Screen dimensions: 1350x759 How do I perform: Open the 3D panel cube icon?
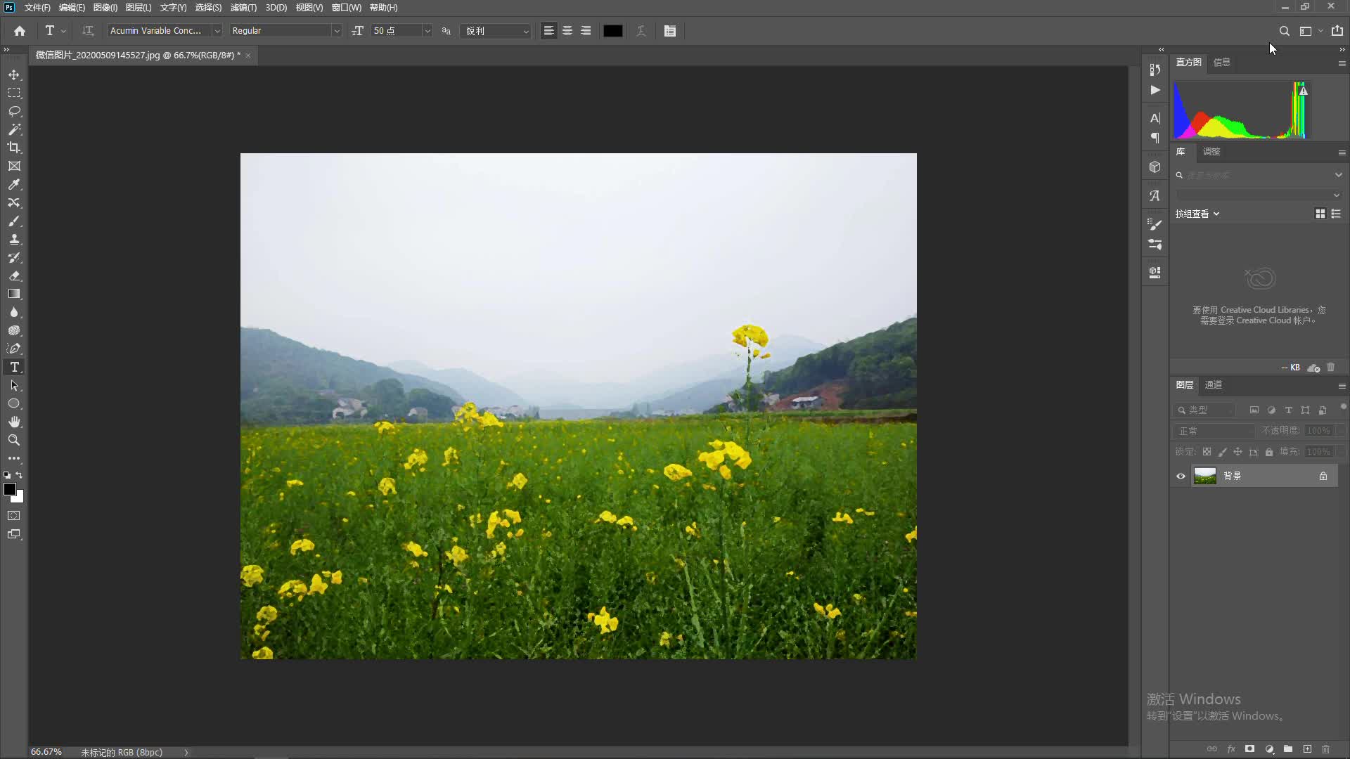[x=1155, y=167]
